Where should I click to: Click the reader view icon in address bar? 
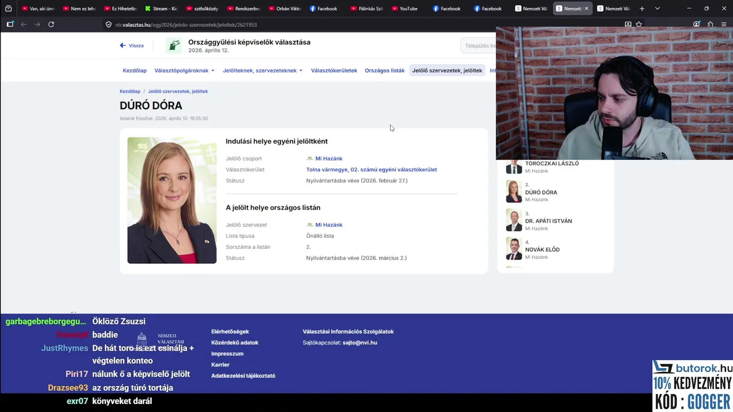pyautogui.click(x=628, y=25)
